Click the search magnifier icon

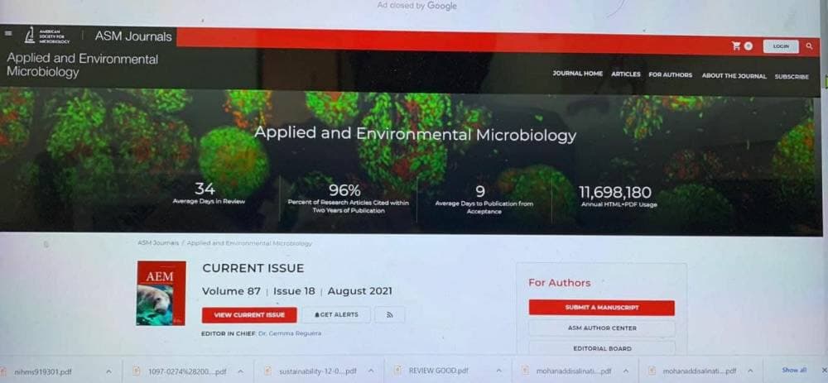tap(809, 46)
